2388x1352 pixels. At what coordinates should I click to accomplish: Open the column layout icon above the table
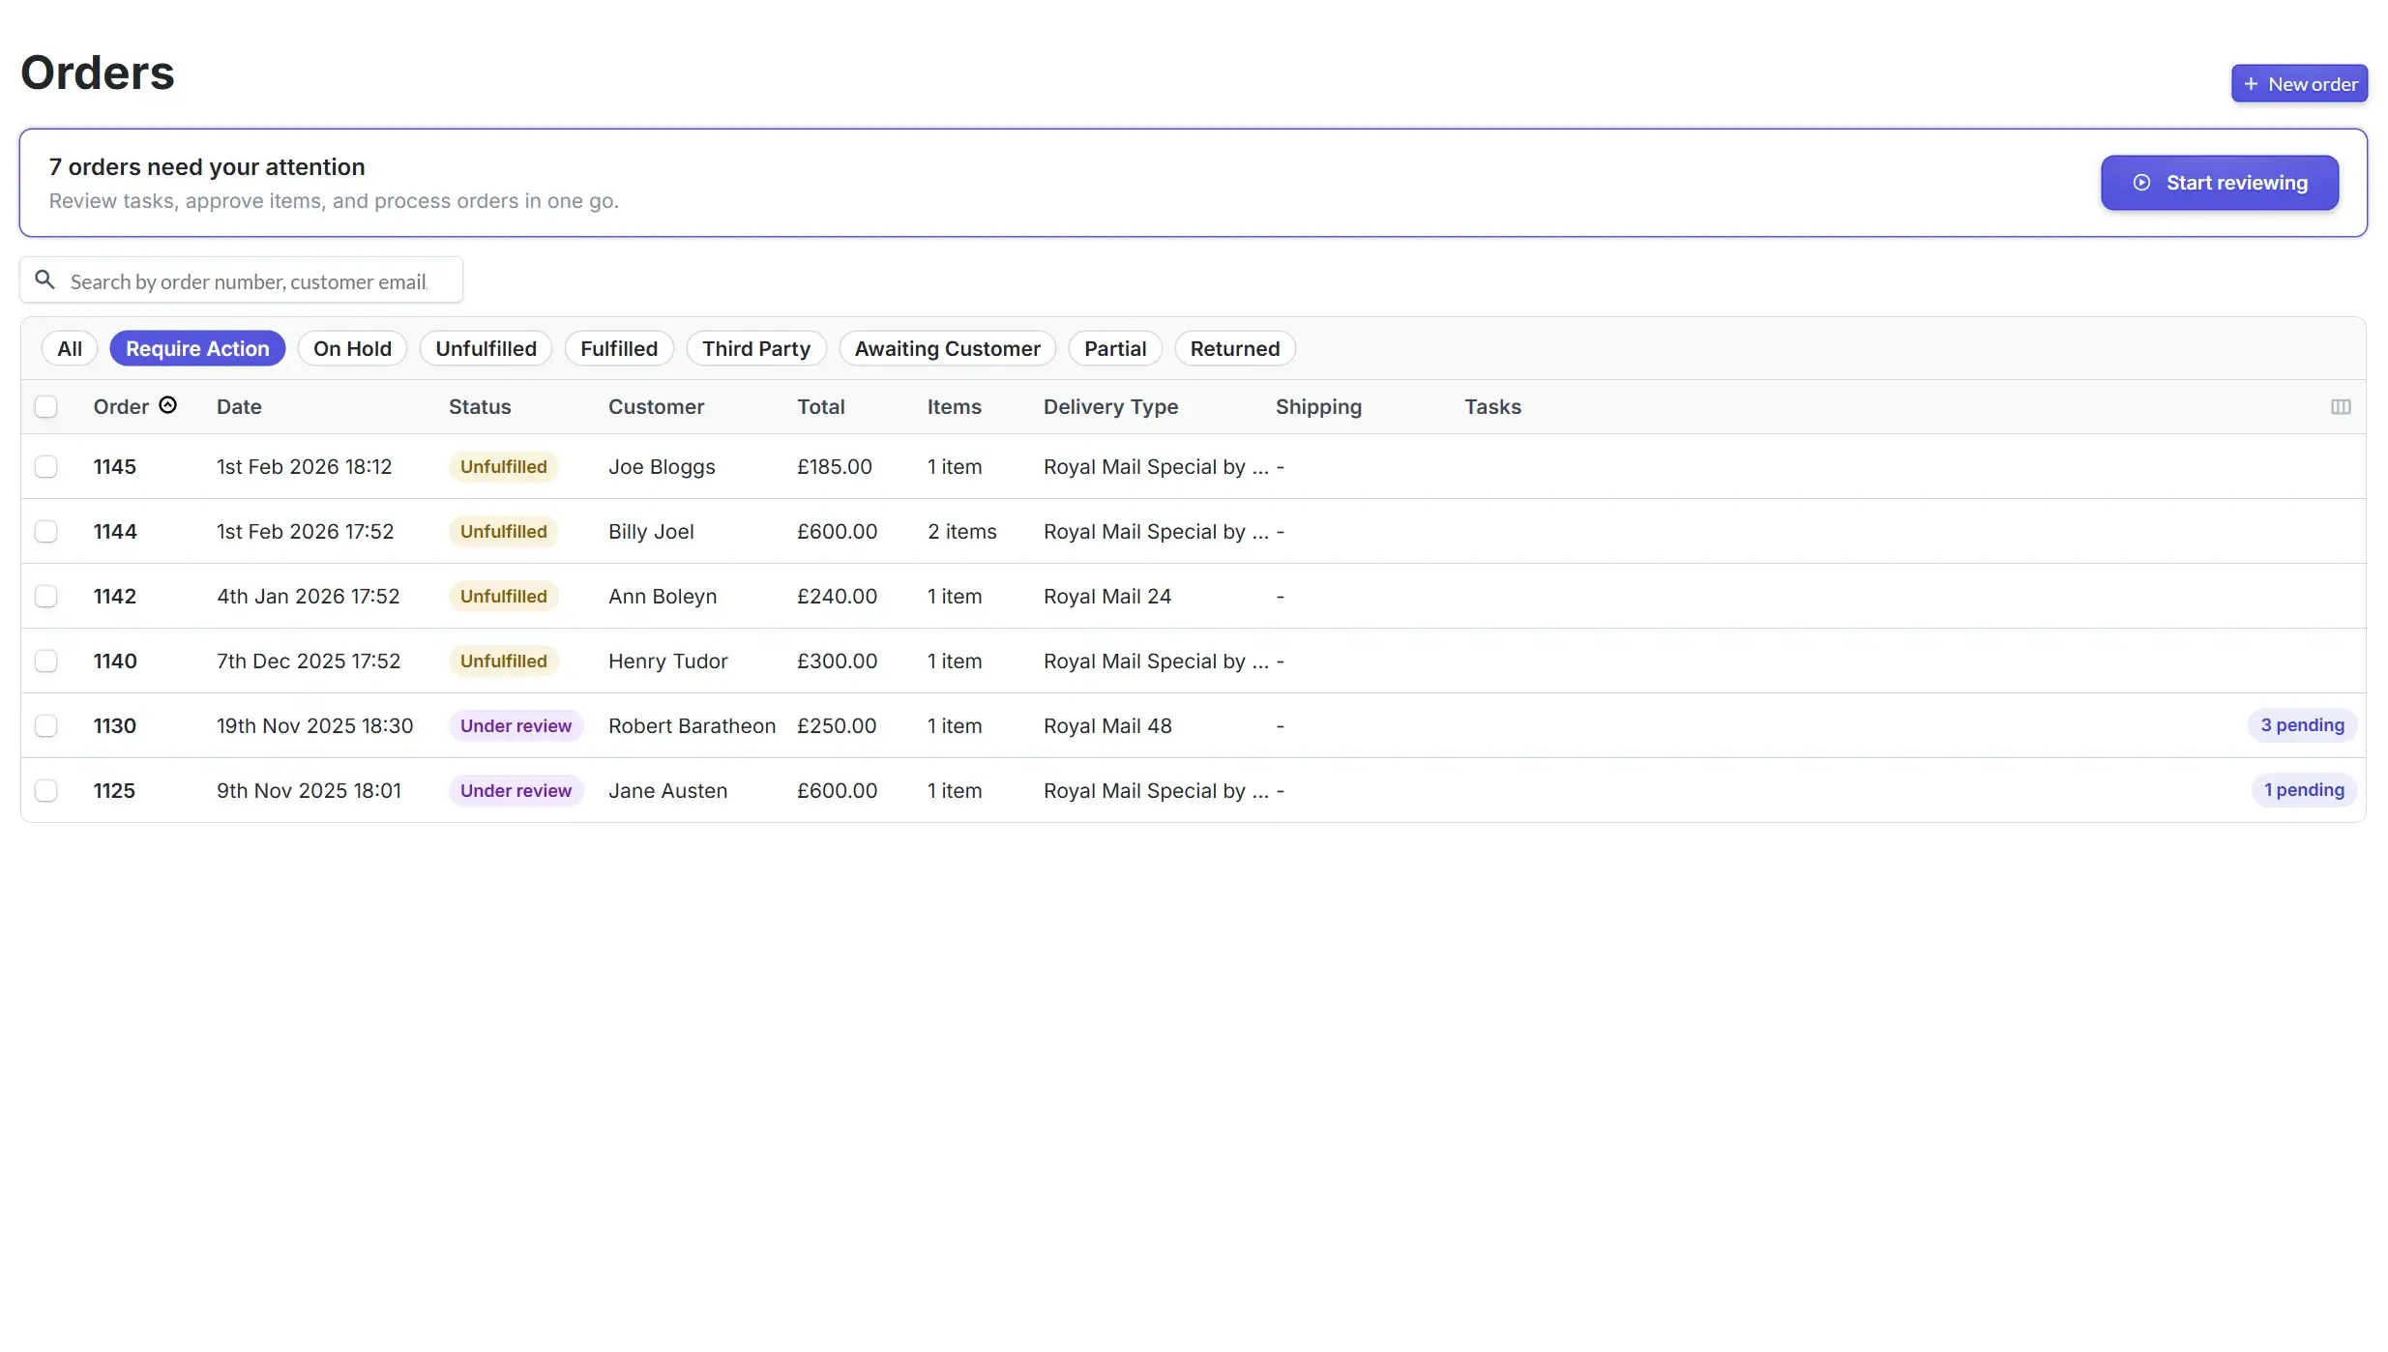pos(2340,406)
